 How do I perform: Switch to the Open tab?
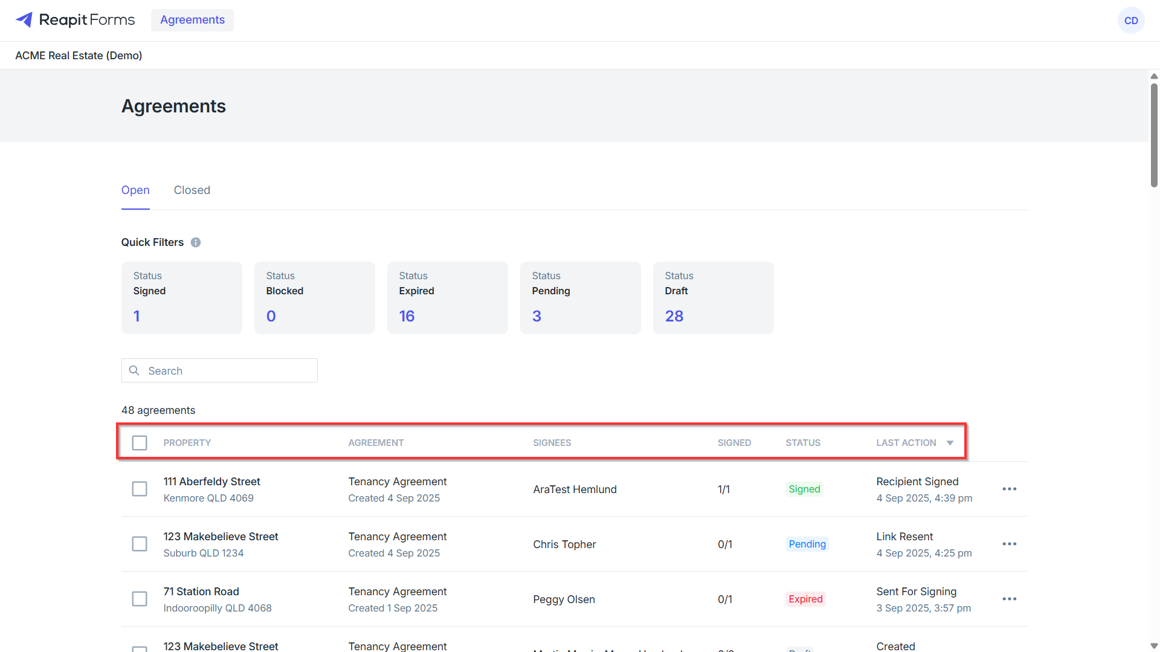[135, 190]
